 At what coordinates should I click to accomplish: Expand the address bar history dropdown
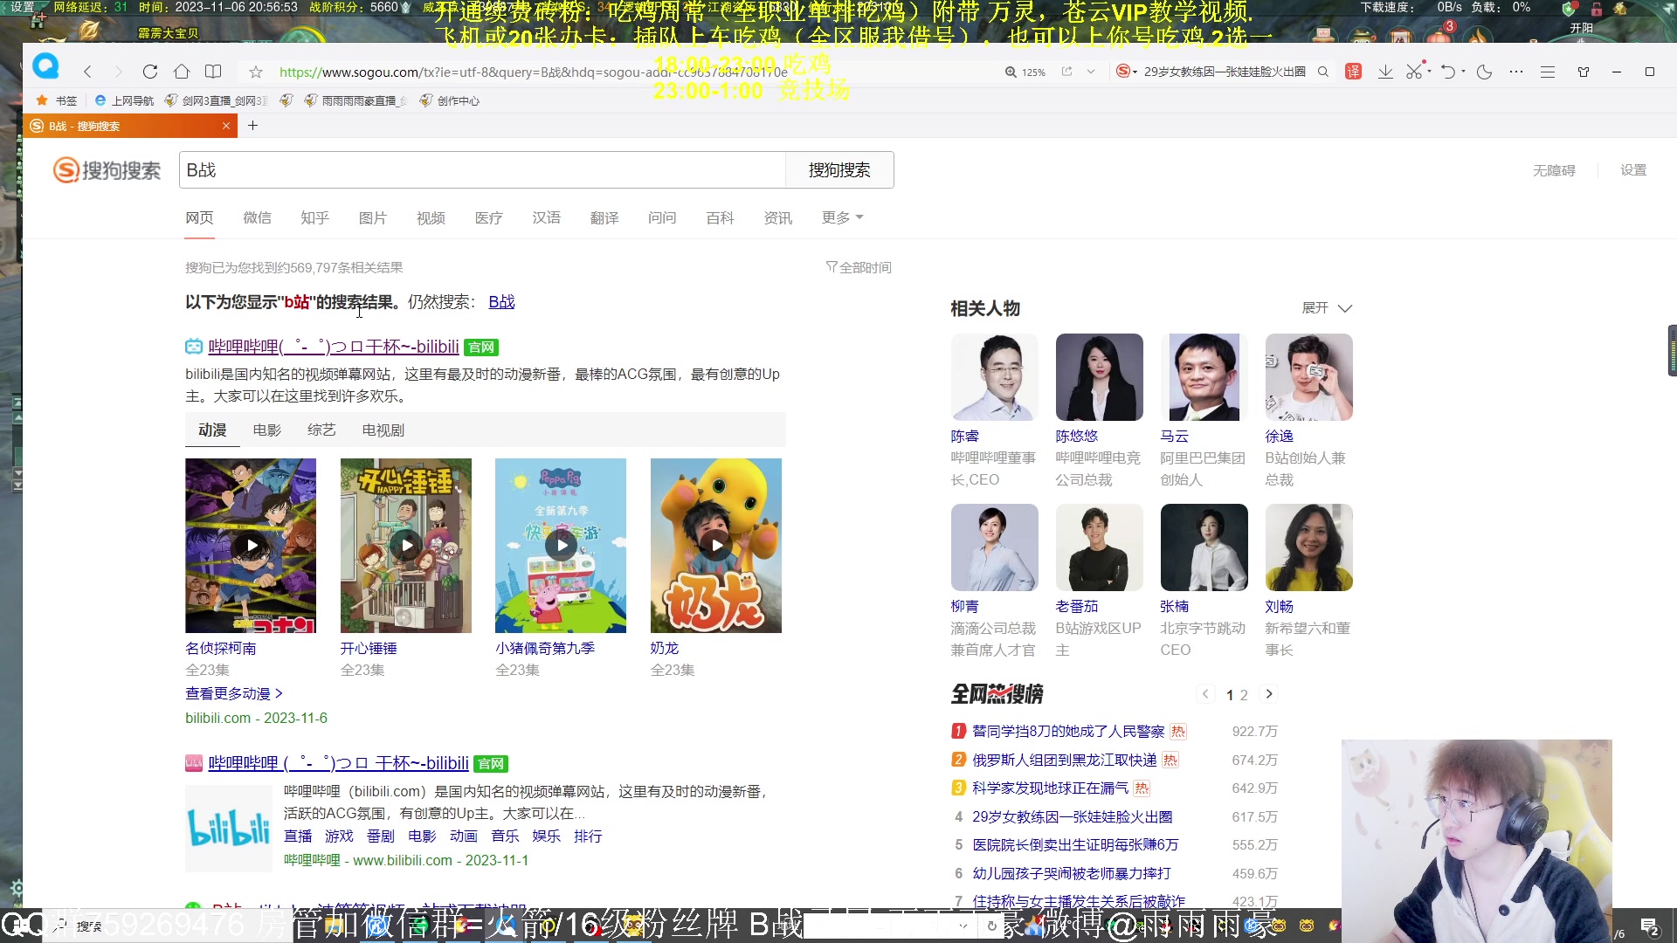click(x=1091, y=72)
